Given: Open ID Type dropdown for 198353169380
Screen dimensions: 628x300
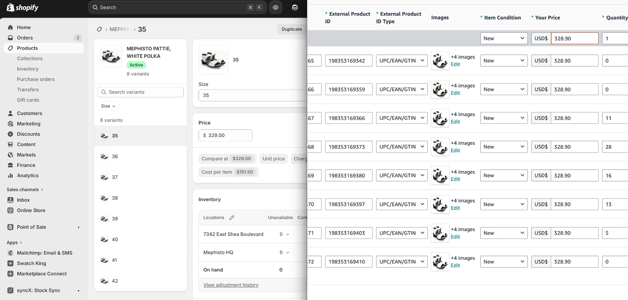Looking at the screenshot, I should 402,175.
